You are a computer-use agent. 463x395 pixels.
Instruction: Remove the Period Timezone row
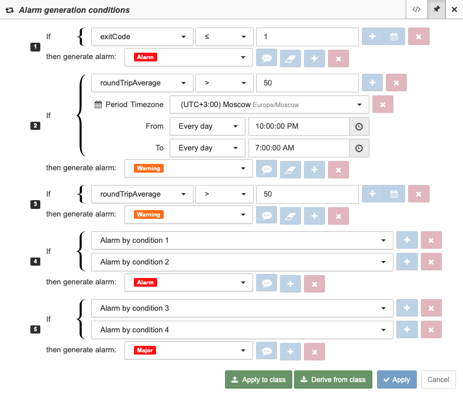[383, 104]
